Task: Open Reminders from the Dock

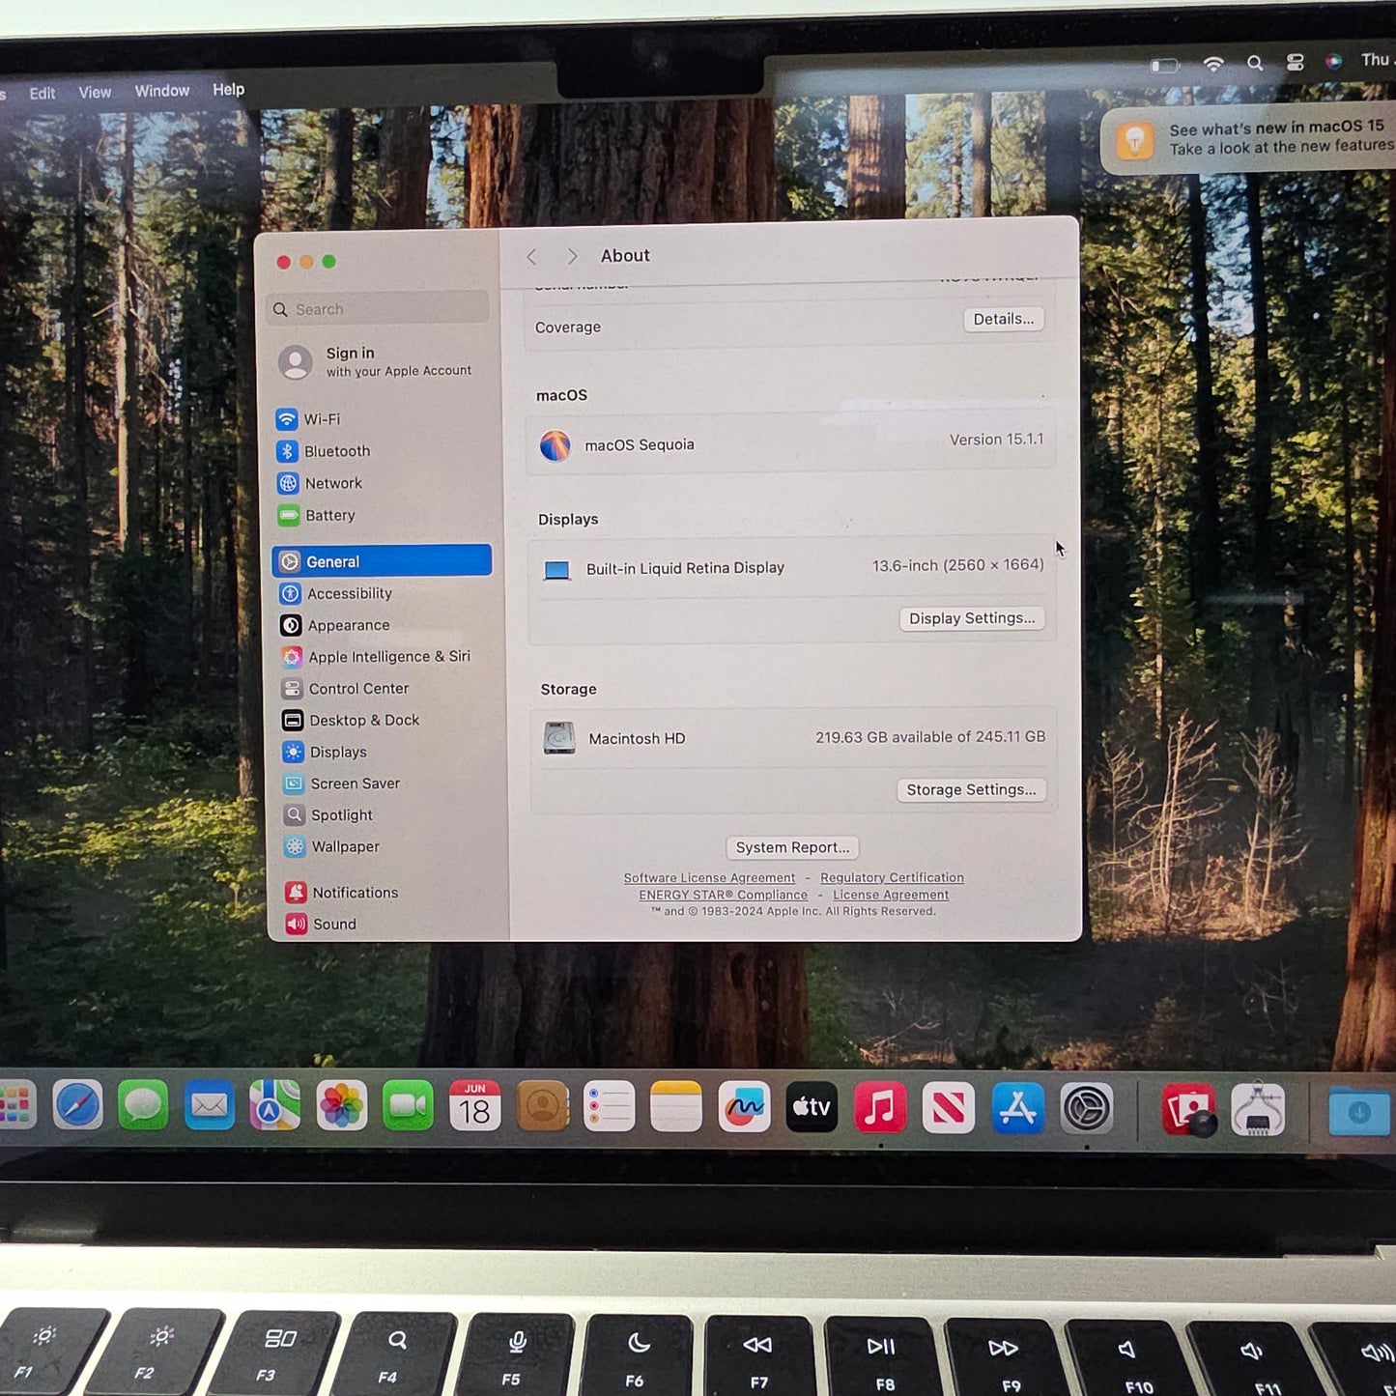Action: pyautogui.click(x=609, y=1107)
